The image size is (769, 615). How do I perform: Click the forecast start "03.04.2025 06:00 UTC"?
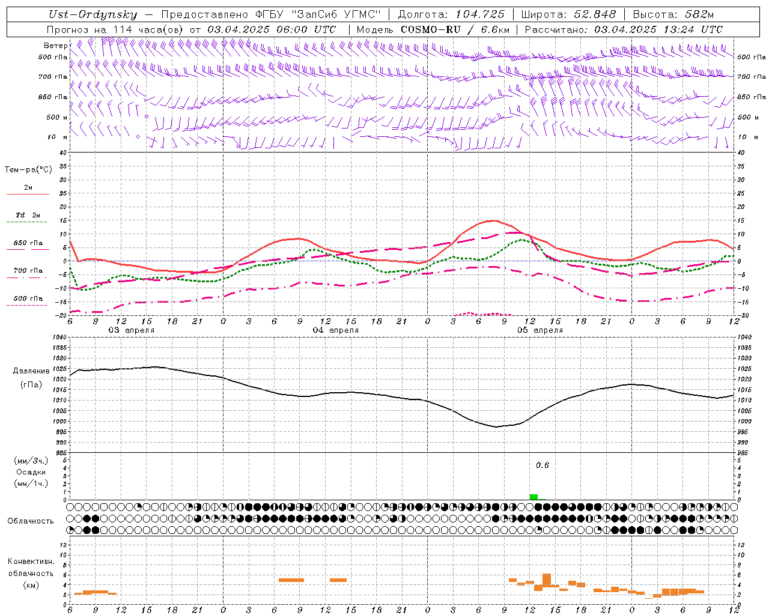tap(272, 29)
